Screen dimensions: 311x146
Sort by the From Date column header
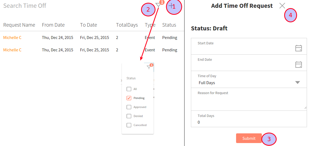(x=53, y=25)
